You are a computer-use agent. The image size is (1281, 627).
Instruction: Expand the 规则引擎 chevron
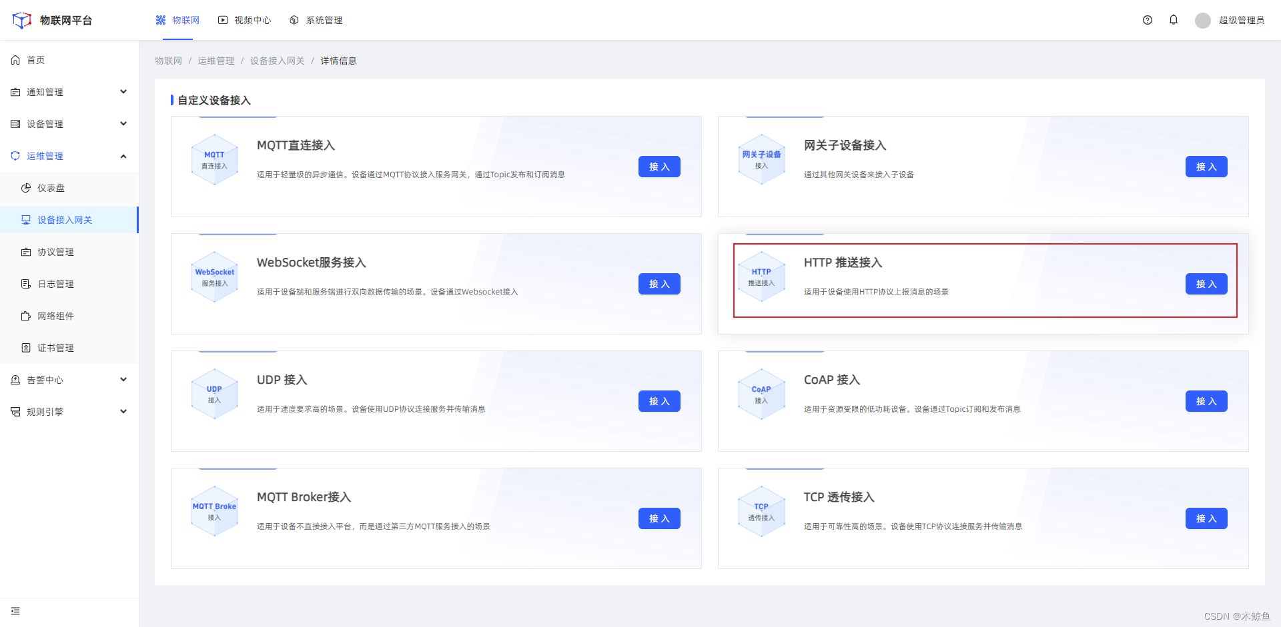coord(123,412)
